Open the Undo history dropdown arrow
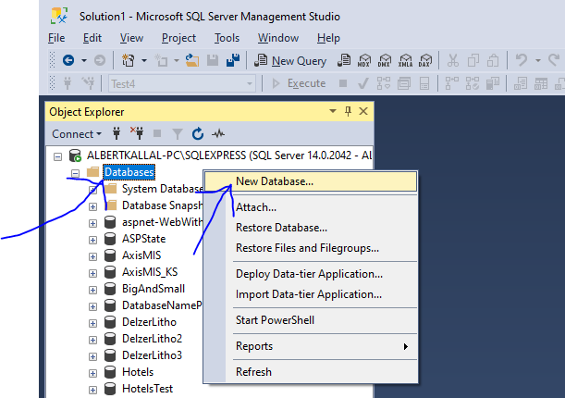 point(537,60)
